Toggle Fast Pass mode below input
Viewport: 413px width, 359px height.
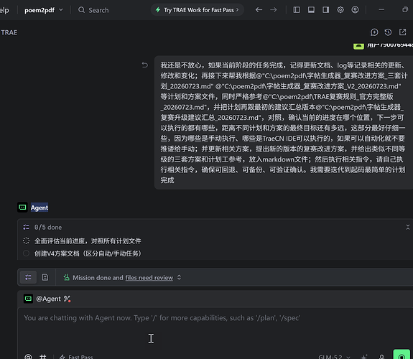76,357
